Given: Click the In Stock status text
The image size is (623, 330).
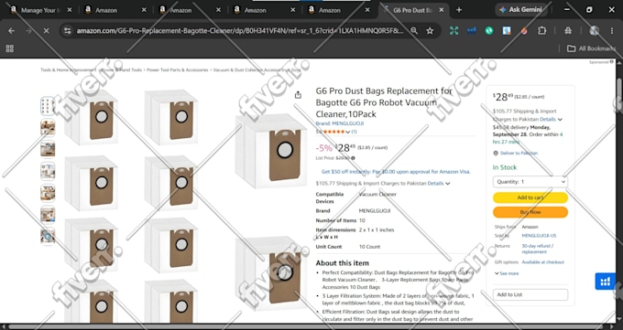Looking at the screenshot, I should (505, 167).
